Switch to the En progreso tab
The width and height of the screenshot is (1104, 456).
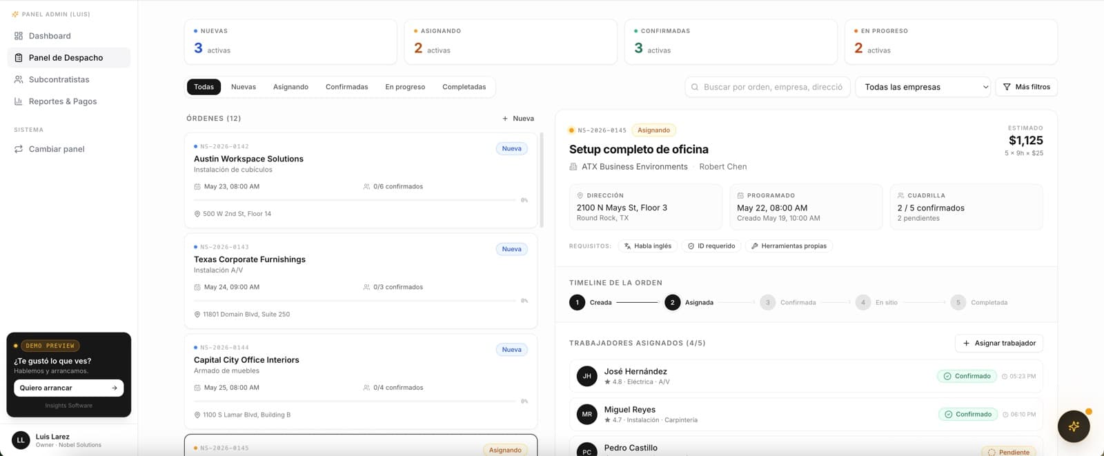pyautogui.click(x=405, y=87)
